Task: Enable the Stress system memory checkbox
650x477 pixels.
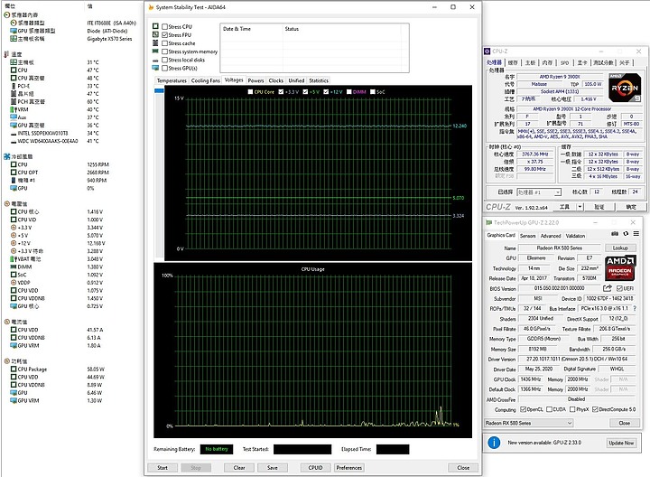Action: click(x=164, y=51)
